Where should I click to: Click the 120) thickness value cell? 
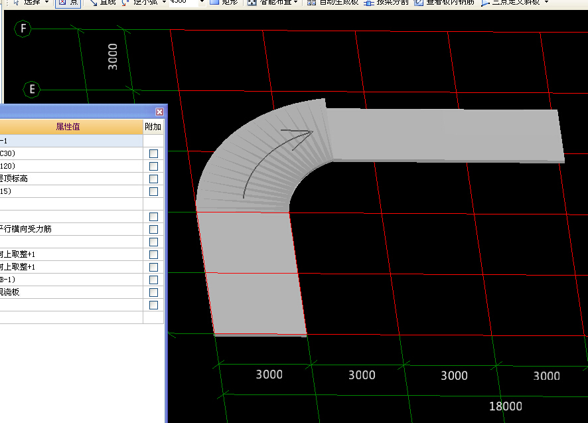(71, 166)
